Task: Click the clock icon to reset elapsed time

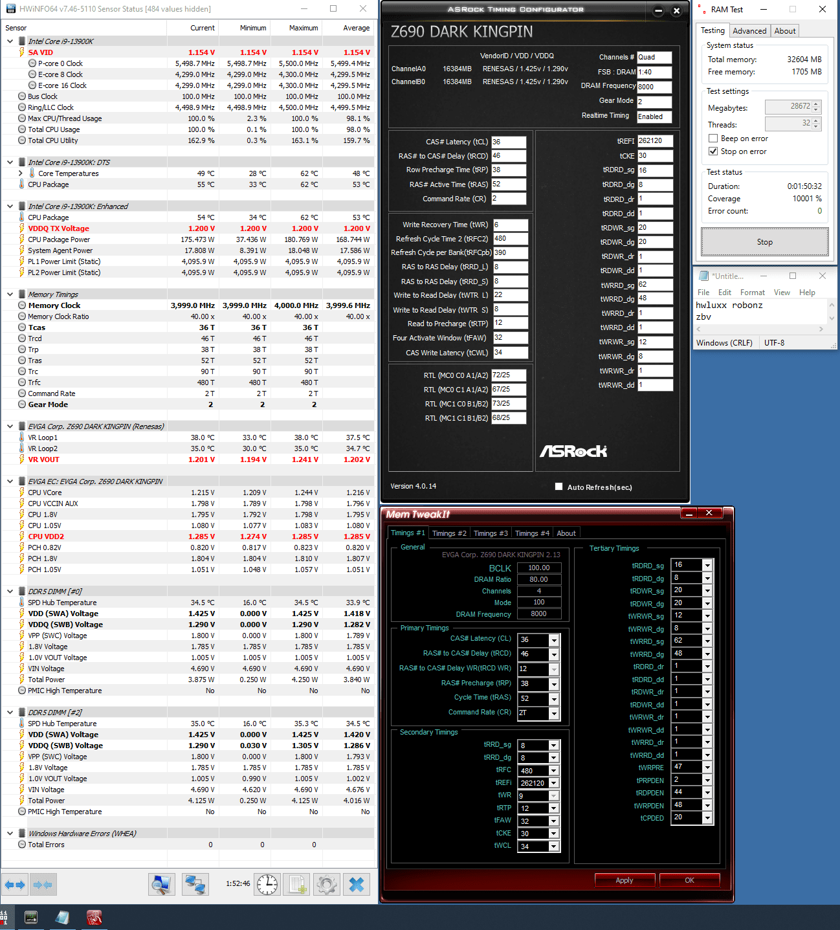Action: (x=267, y=884)
